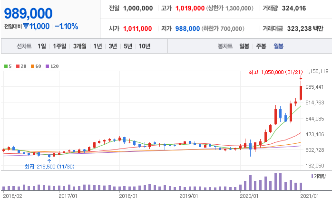Switch to the 일봉 candlestick chart
The height and width of the screenshot is (205, 332).
pos(244,46)
